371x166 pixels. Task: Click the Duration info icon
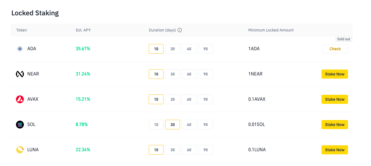click(x=180, y=30)
